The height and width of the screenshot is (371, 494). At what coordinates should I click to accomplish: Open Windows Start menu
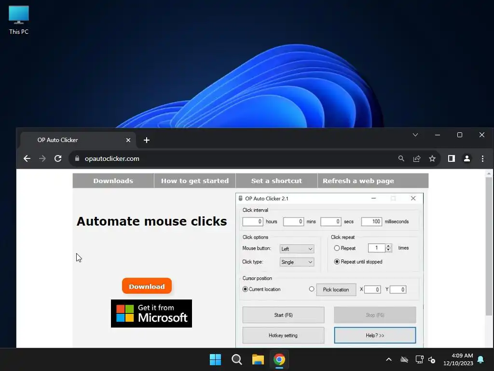point(216,359)
